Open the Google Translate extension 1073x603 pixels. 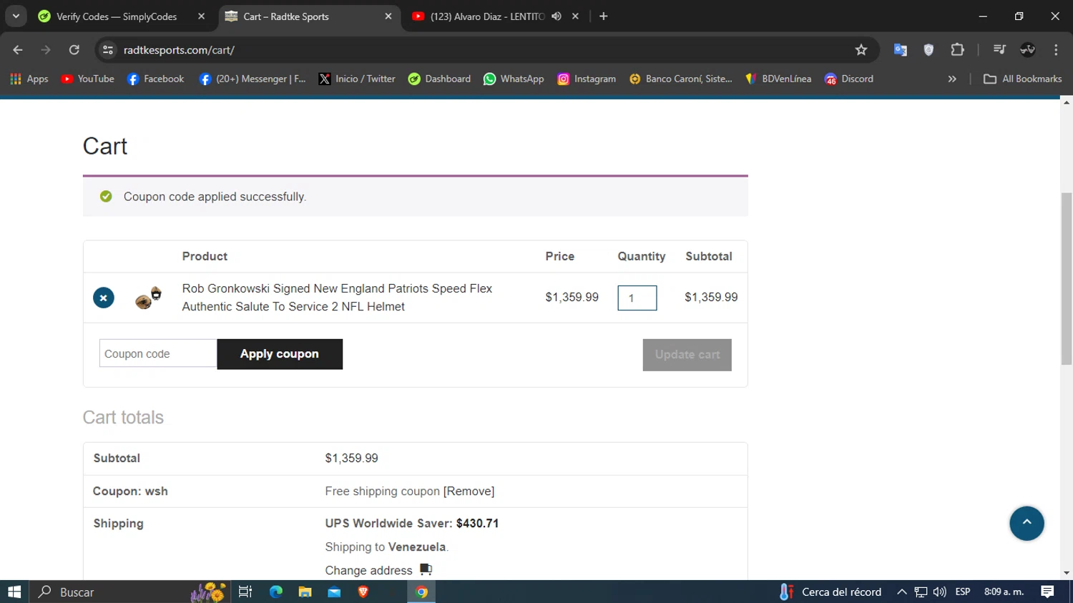(x=900, y=49)
